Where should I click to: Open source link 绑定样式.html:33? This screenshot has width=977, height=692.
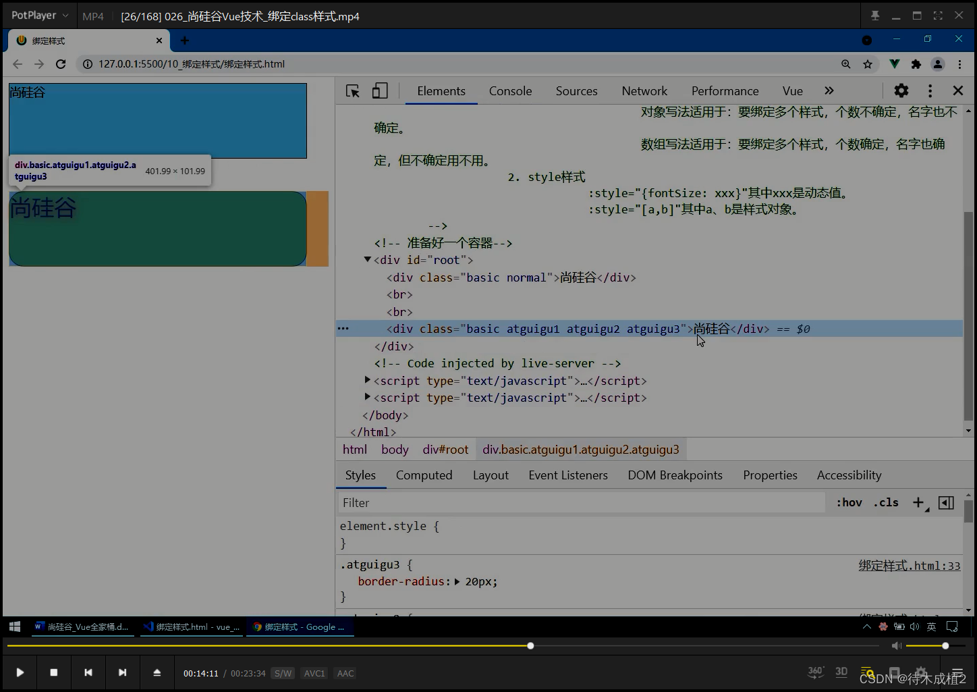pos(910,566)
